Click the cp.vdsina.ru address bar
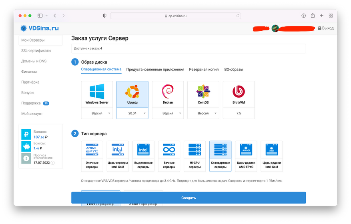Screen dimensions: 351x224 (175, 16)
